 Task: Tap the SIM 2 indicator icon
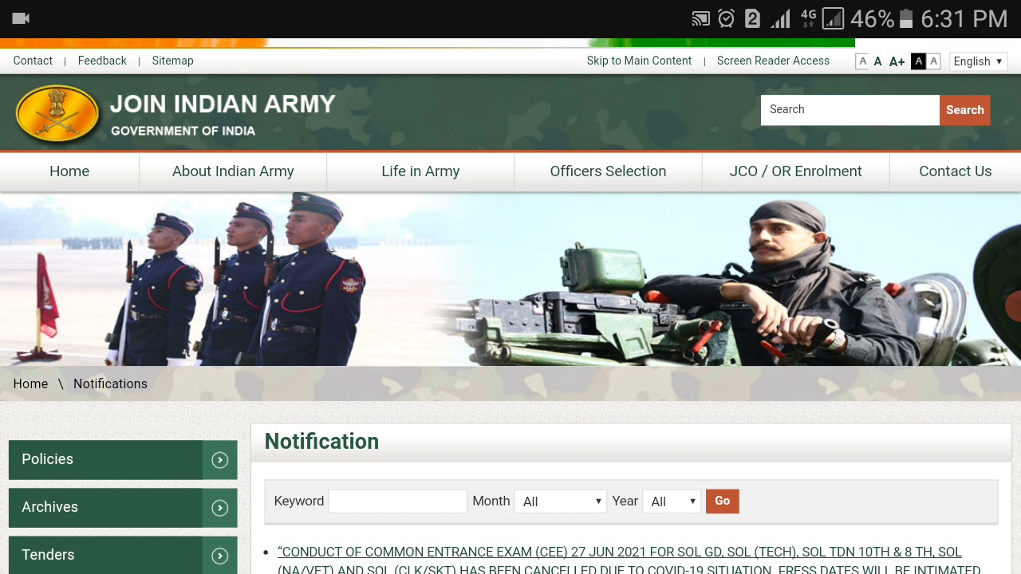pos(752,18)
